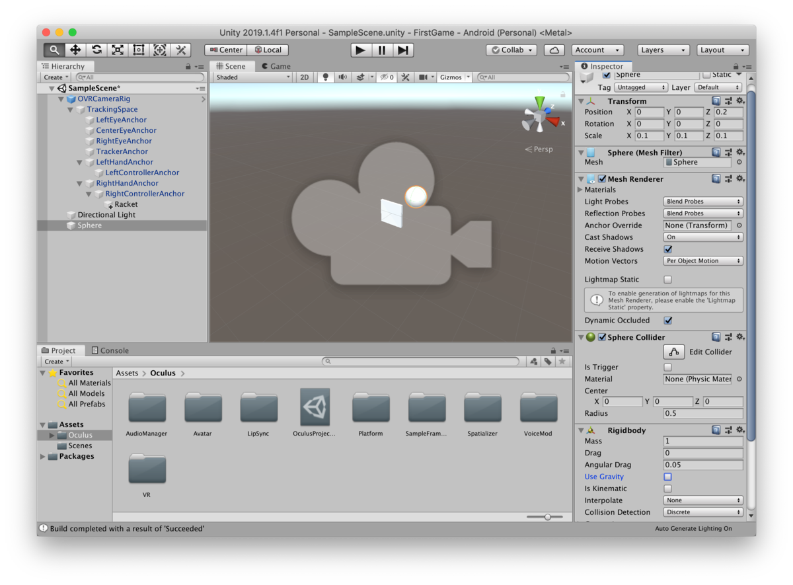Open the Shaded draw mode dropdown
Screen dimensions: 793x585
[x=253, y=77]
